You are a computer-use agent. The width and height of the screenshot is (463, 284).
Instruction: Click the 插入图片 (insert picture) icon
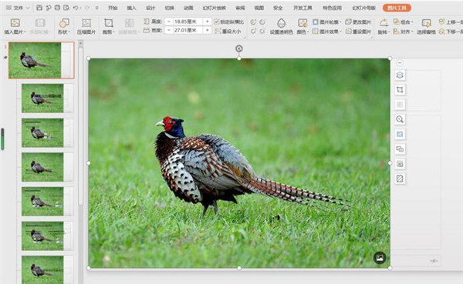[x=15, y=23]
